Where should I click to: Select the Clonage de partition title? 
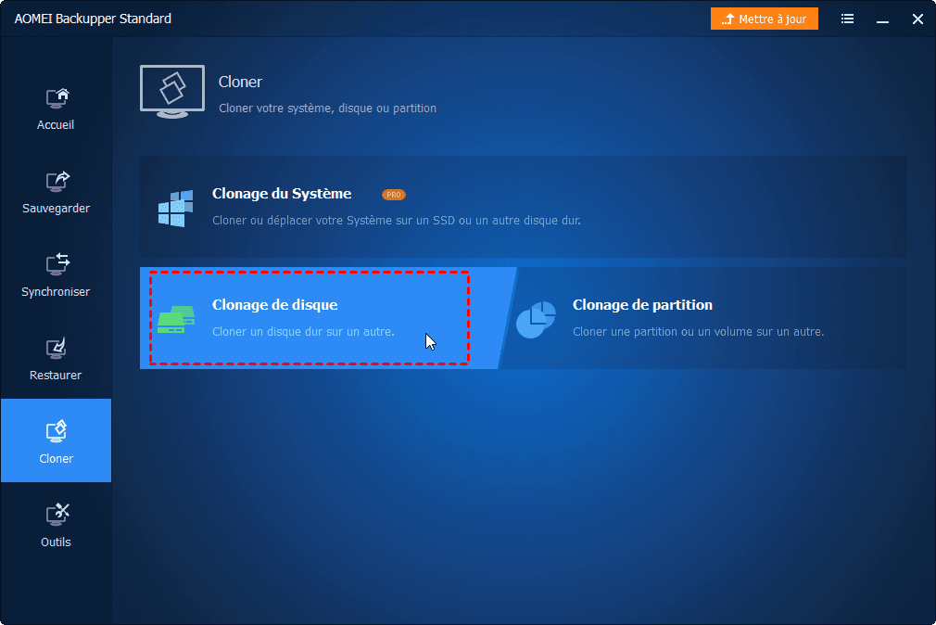643,305
